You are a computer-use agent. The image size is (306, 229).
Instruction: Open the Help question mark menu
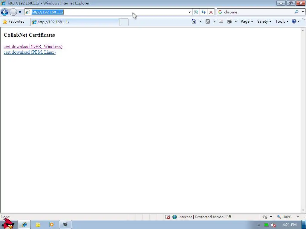click(296, 21)
